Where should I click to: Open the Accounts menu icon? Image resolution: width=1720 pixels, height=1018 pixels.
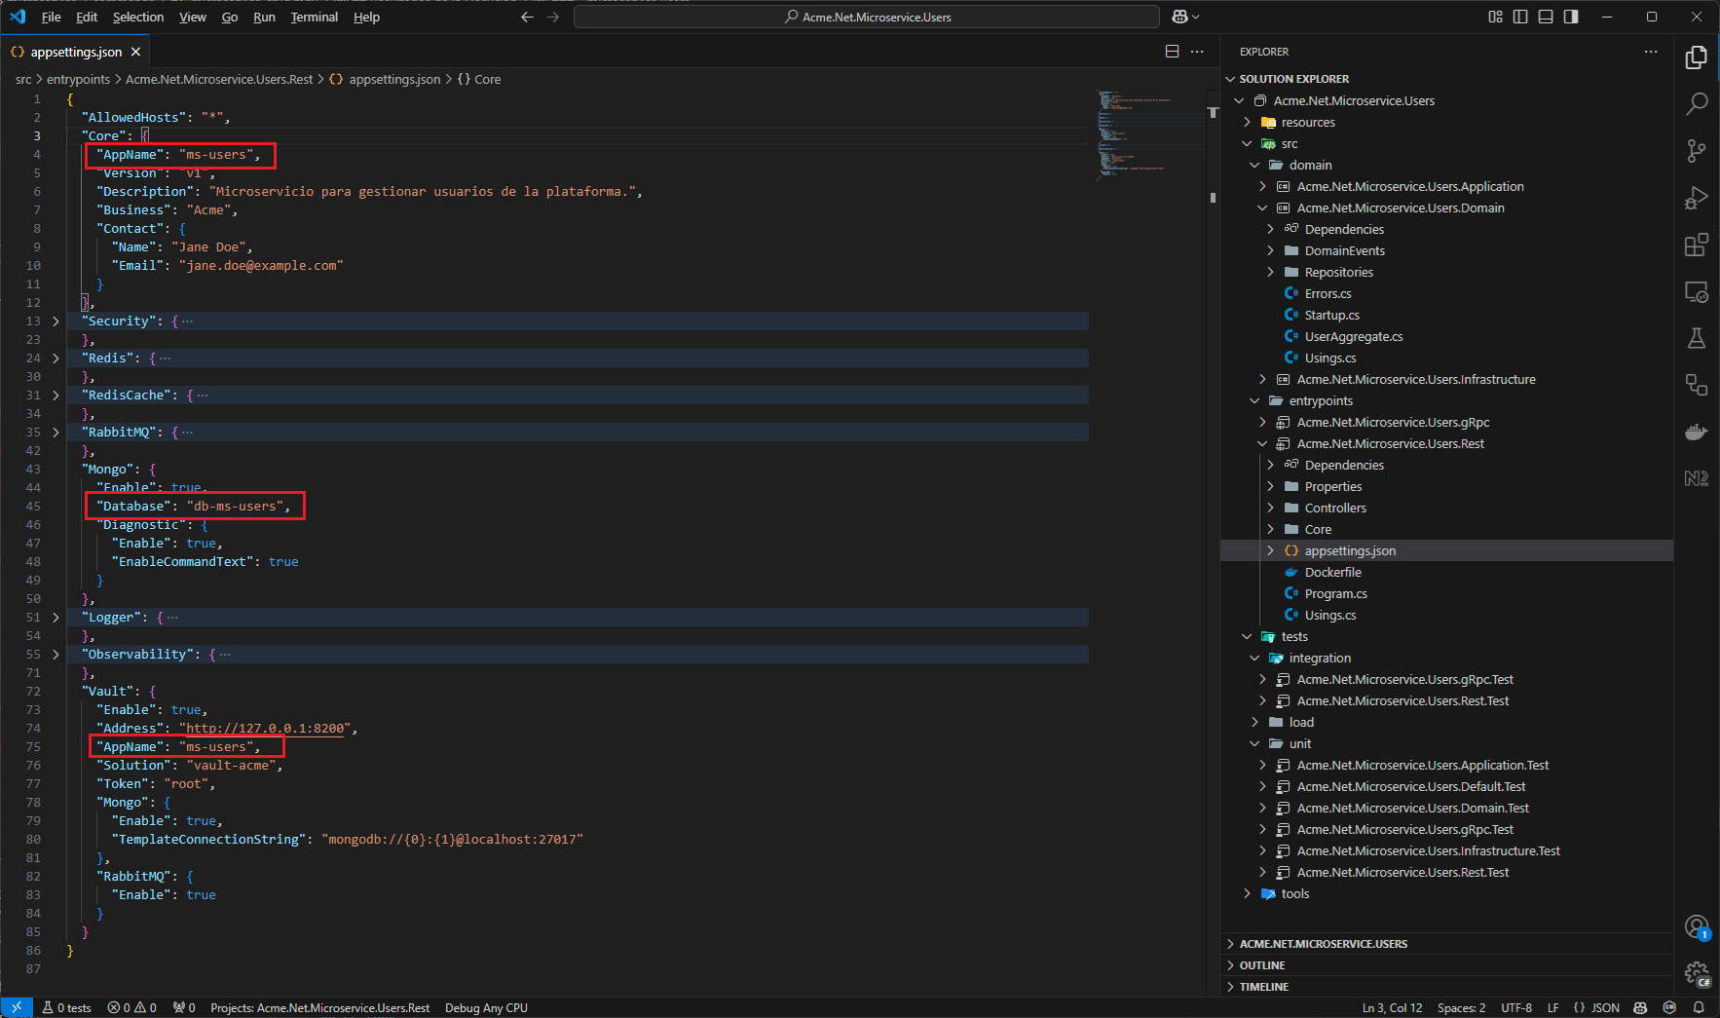1696,926
